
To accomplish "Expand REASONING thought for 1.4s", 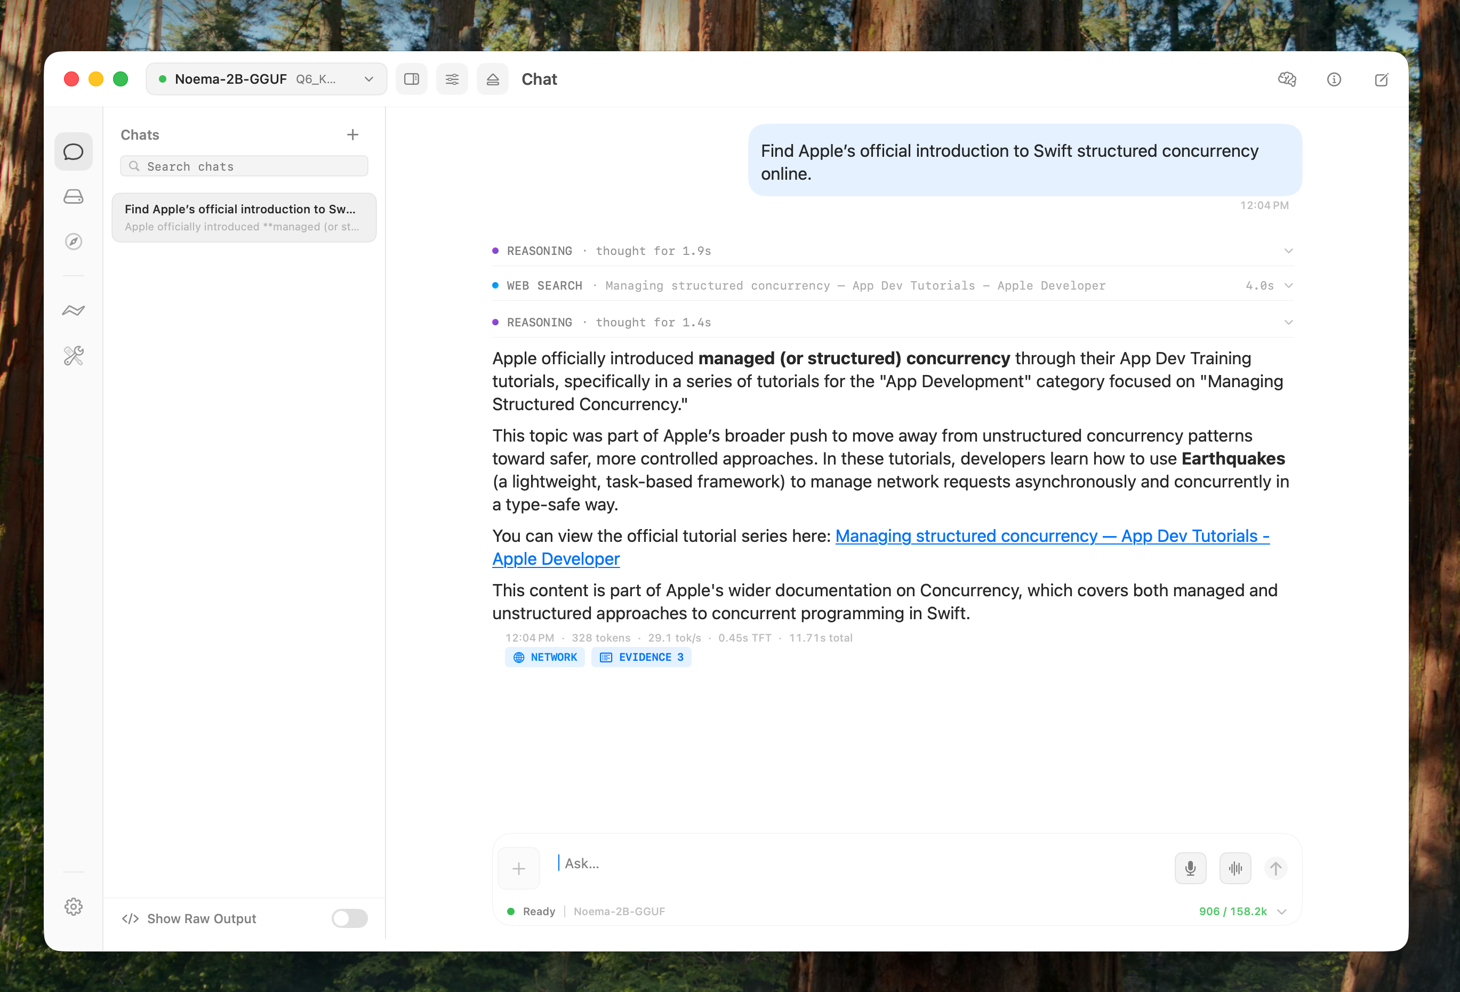I will [x=893, y=322].
